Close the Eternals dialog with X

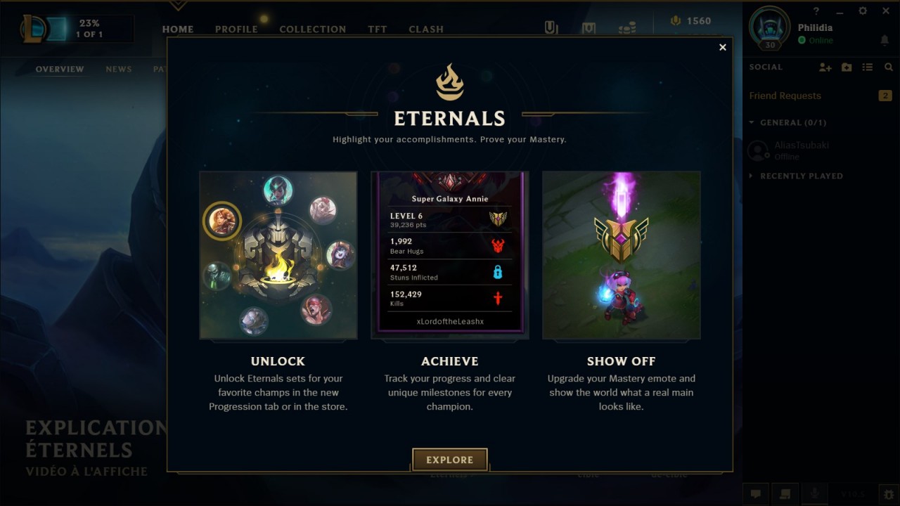[722, 48]
